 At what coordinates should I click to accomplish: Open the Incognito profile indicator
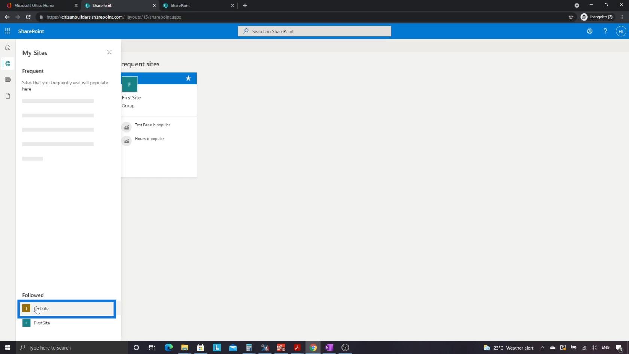click(596, 17)
